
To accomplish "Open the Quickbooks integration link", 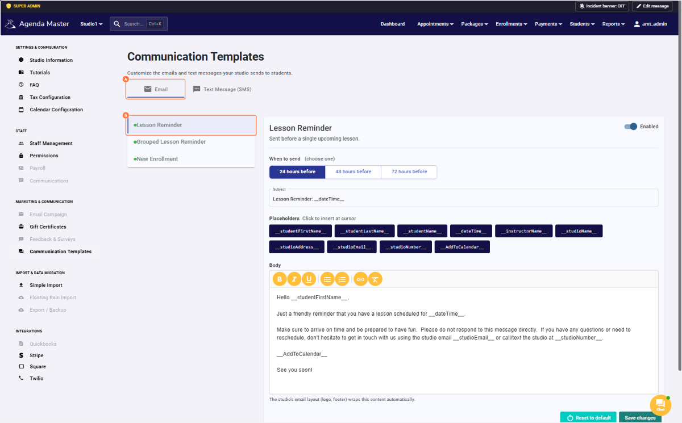I will pyautogui.click(x=43, y=344).
